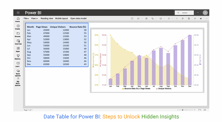Screen dimensions: 222x127
Task: Click the Dec bar in chart
Action: (x=190, y=60)
